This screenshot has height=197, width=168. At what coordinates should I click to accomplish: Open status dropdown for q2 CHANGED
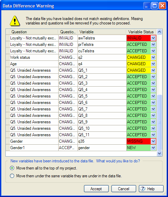click(153, 57)
